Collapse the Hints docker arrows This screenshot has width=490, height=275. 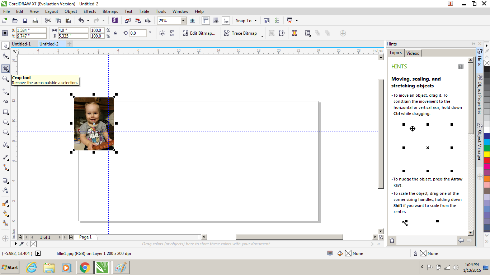pos(474,44)
